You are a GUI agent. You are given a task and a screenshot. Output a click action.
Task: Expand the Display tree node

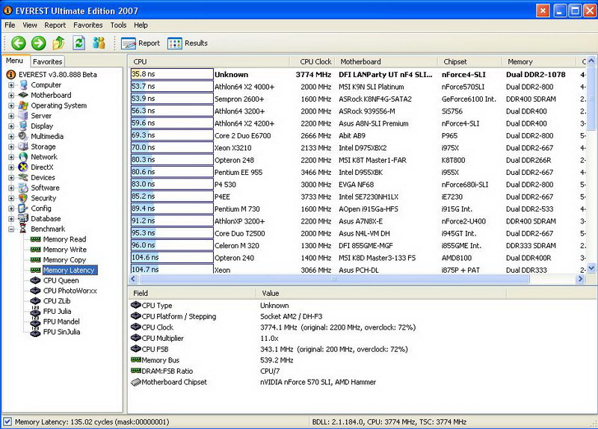tap(11, 126)
